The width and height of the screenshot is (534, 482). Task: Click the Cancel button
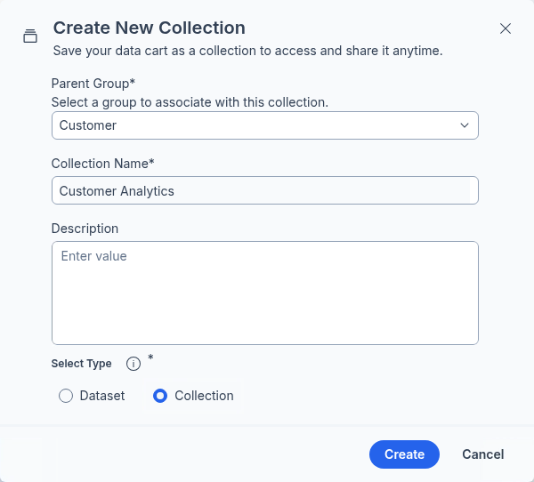point(482,454)
